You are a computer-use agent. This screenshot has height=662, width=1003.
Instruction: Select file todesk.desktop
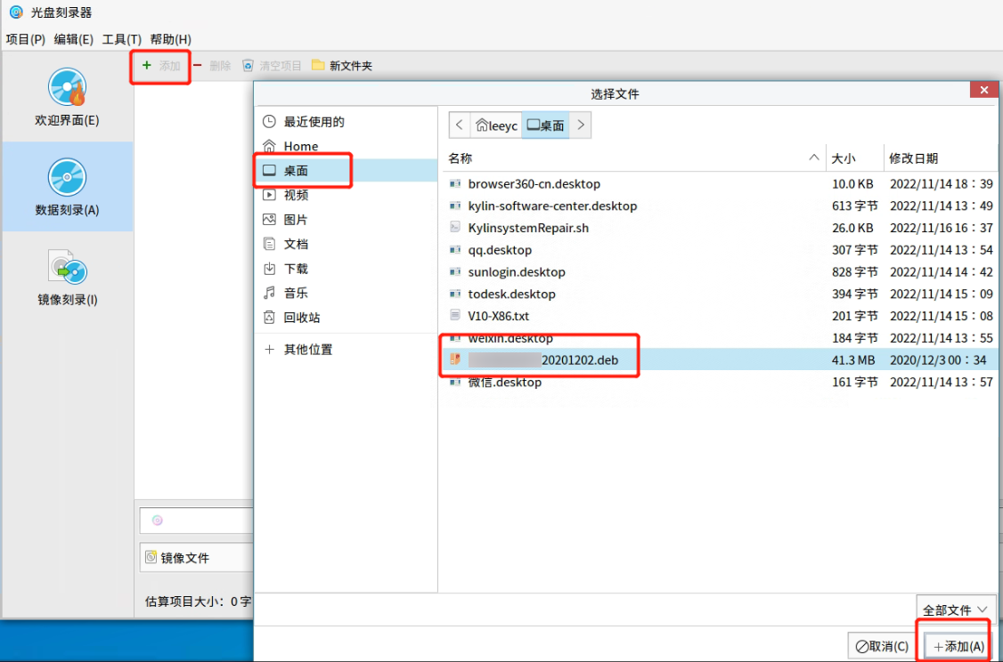pyautogui.click(x=721, y=294)
